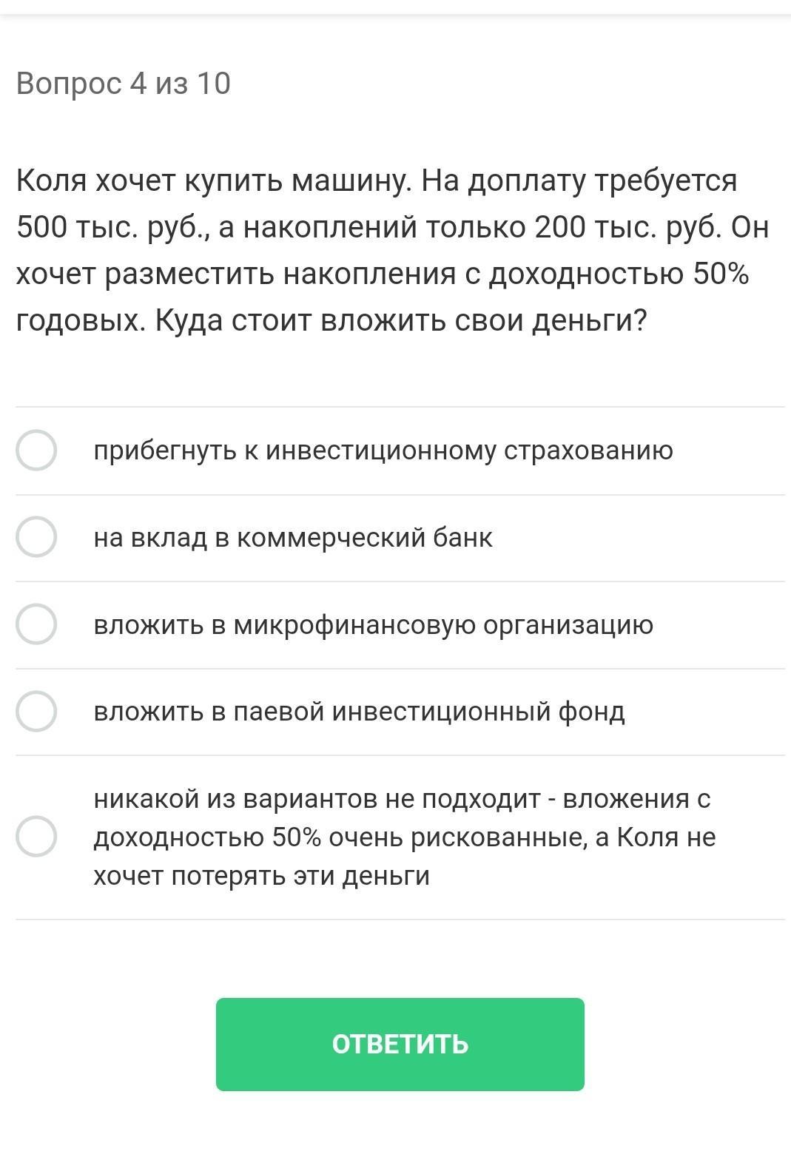Select the radio button for инвестиционному страхованию

click(36, 450)
